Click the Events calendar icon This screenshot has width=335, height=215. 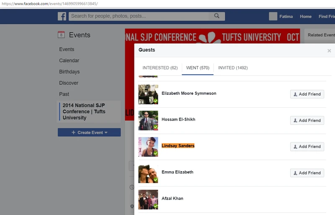pos(61,35)
